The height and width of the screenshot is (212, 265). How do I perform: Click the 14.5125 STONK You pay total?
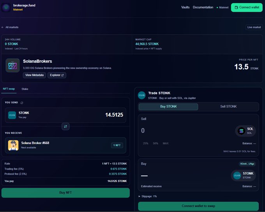[x=117, y=181]
